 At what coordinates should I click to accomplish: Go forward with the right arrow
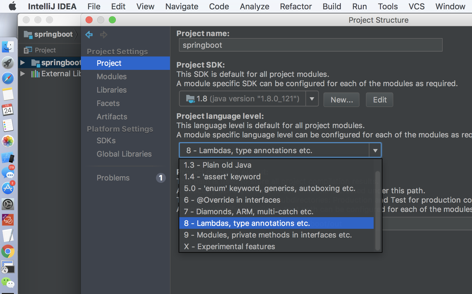[x=104, y=35]
